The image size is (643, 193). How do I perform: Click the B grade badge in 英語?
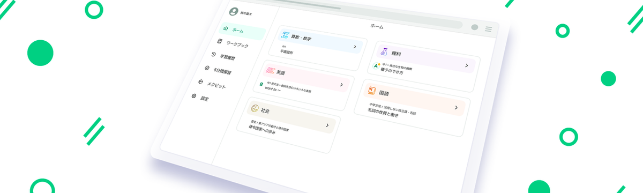tap(261, 84)
